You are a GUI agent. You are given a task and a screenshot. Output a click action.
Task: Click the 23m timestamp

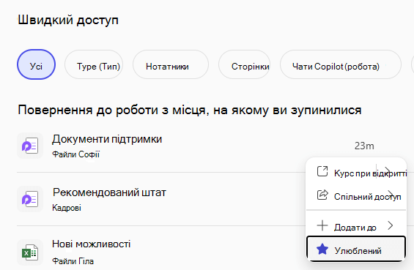[x=364, y=146]
